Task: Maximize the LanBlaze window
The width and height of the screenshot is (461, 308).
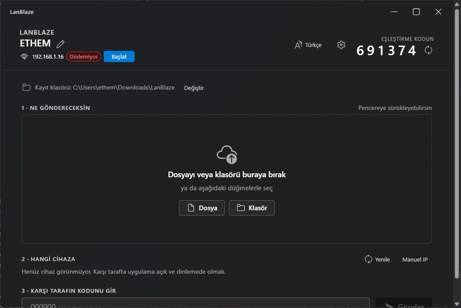Action: click(x=416, y=12)
